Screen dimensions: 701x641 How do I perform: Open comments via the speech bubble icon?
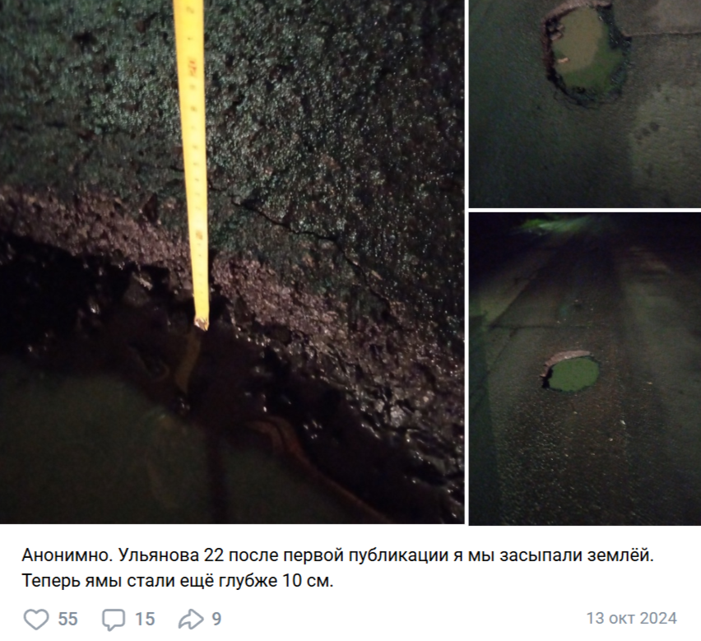(113, 620)
